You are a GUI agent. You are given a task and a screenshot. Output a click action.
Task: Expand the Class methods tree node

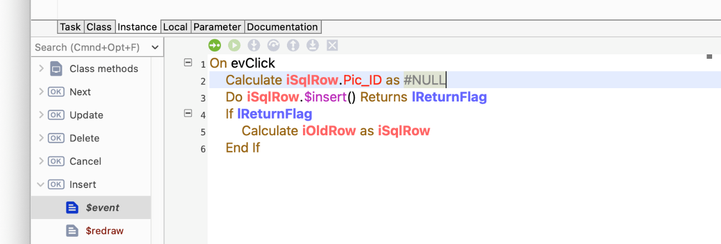(41, 69)
